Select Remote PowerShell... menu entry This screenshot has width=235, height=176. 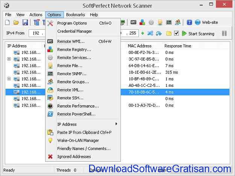click(x=83, y=114)
